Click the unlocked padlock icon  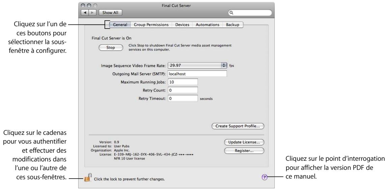click(88, 178)
